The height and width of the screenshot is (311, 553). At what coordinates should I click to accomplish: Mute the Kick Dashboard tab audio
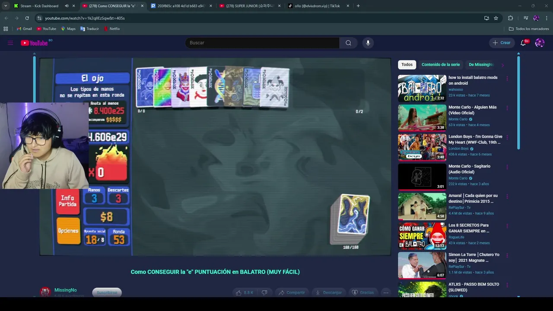[x=67, y=6]
